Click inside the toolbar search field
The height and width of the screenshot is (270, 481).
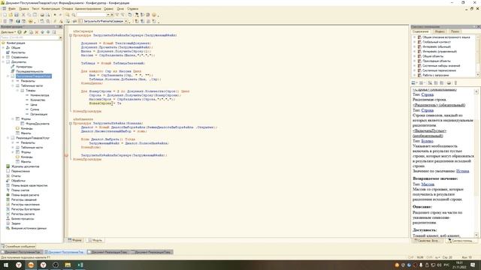(x=92, y=15)
